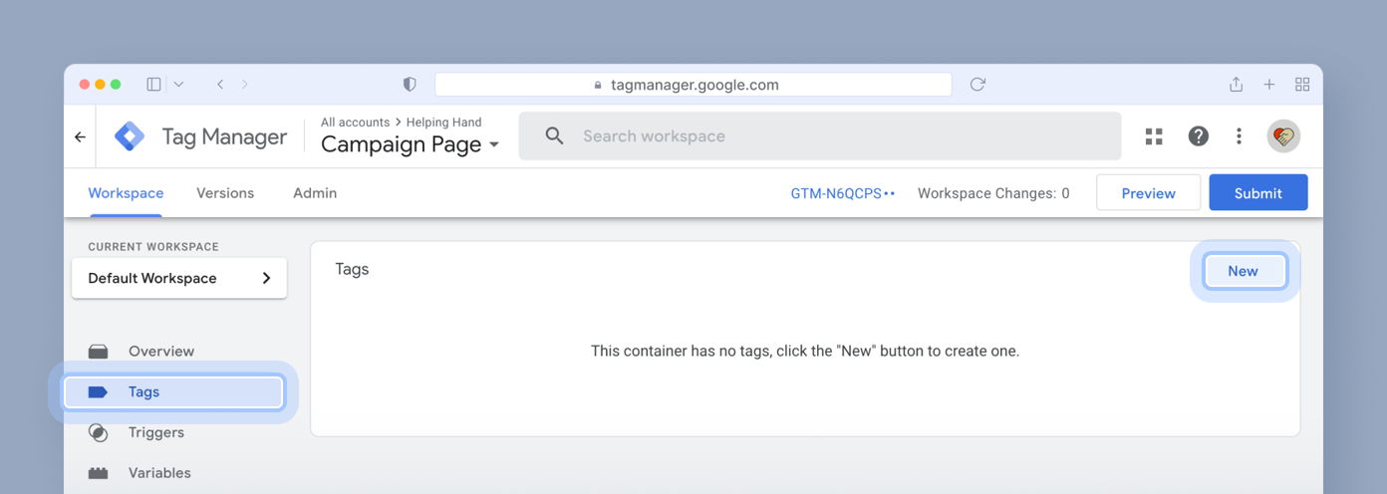Click the 'This container has no tags' message
Image resolution: width=1387 pixels, height=494 pixels.
(x=805, y=352)
